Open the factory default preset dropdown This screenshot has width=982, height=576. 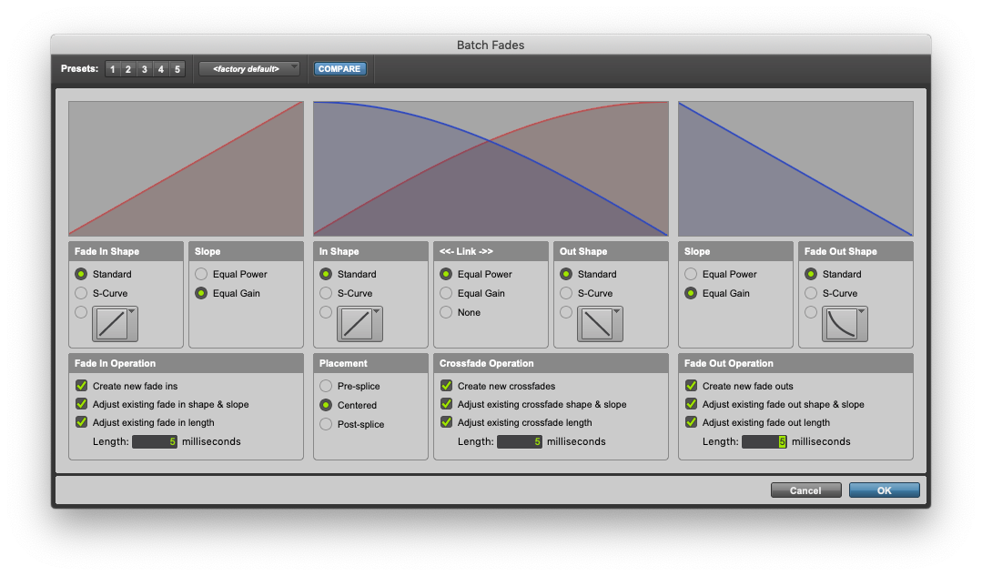pos(249,69)
